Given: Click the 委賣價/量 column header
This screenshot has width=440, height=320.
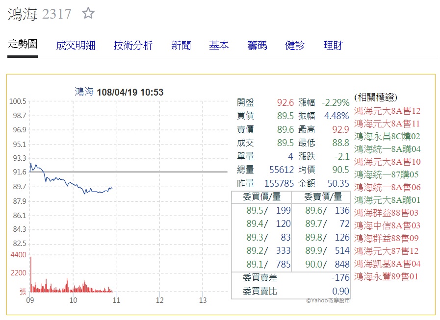Looking at the screenshot, I should tap(323, 197).
